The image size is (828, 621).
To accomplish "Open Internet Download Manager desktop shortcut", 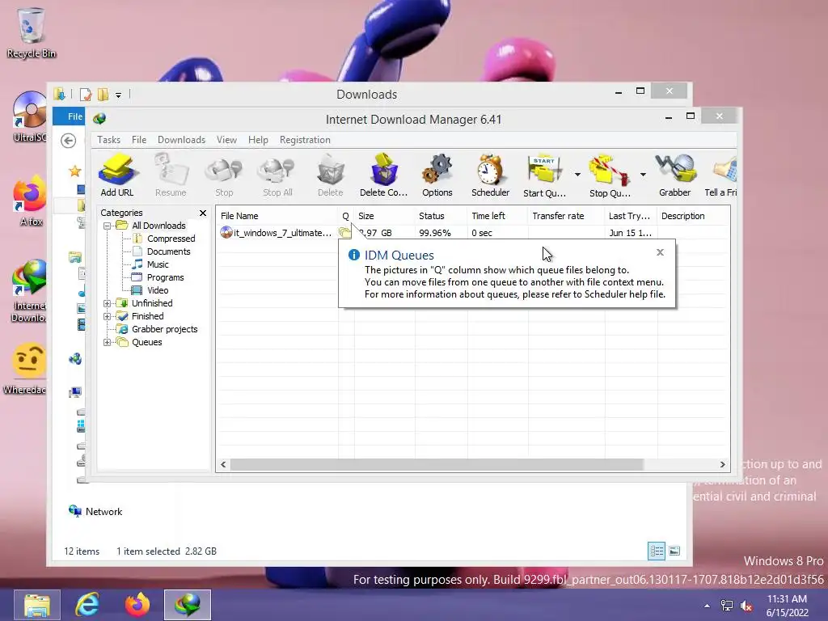I will coord(30,291).
